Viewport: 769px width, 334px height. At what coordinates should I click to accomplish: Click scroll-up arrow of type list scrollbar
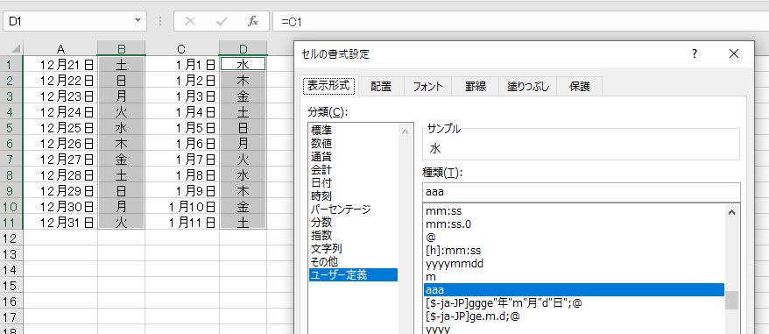[x=731, y=212]
